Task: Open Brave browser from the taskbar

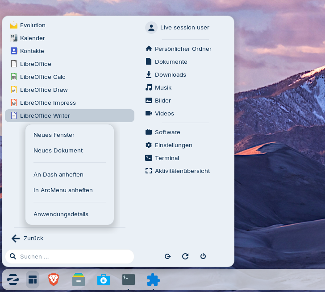Action: 54,280
